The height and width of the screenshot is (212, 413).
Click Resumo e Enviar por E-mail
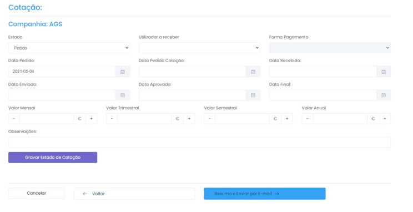click(265, 194)
